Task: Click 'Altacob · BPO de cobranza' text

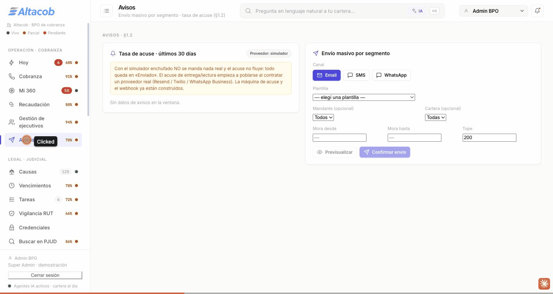Action: (x=39, y=25)
